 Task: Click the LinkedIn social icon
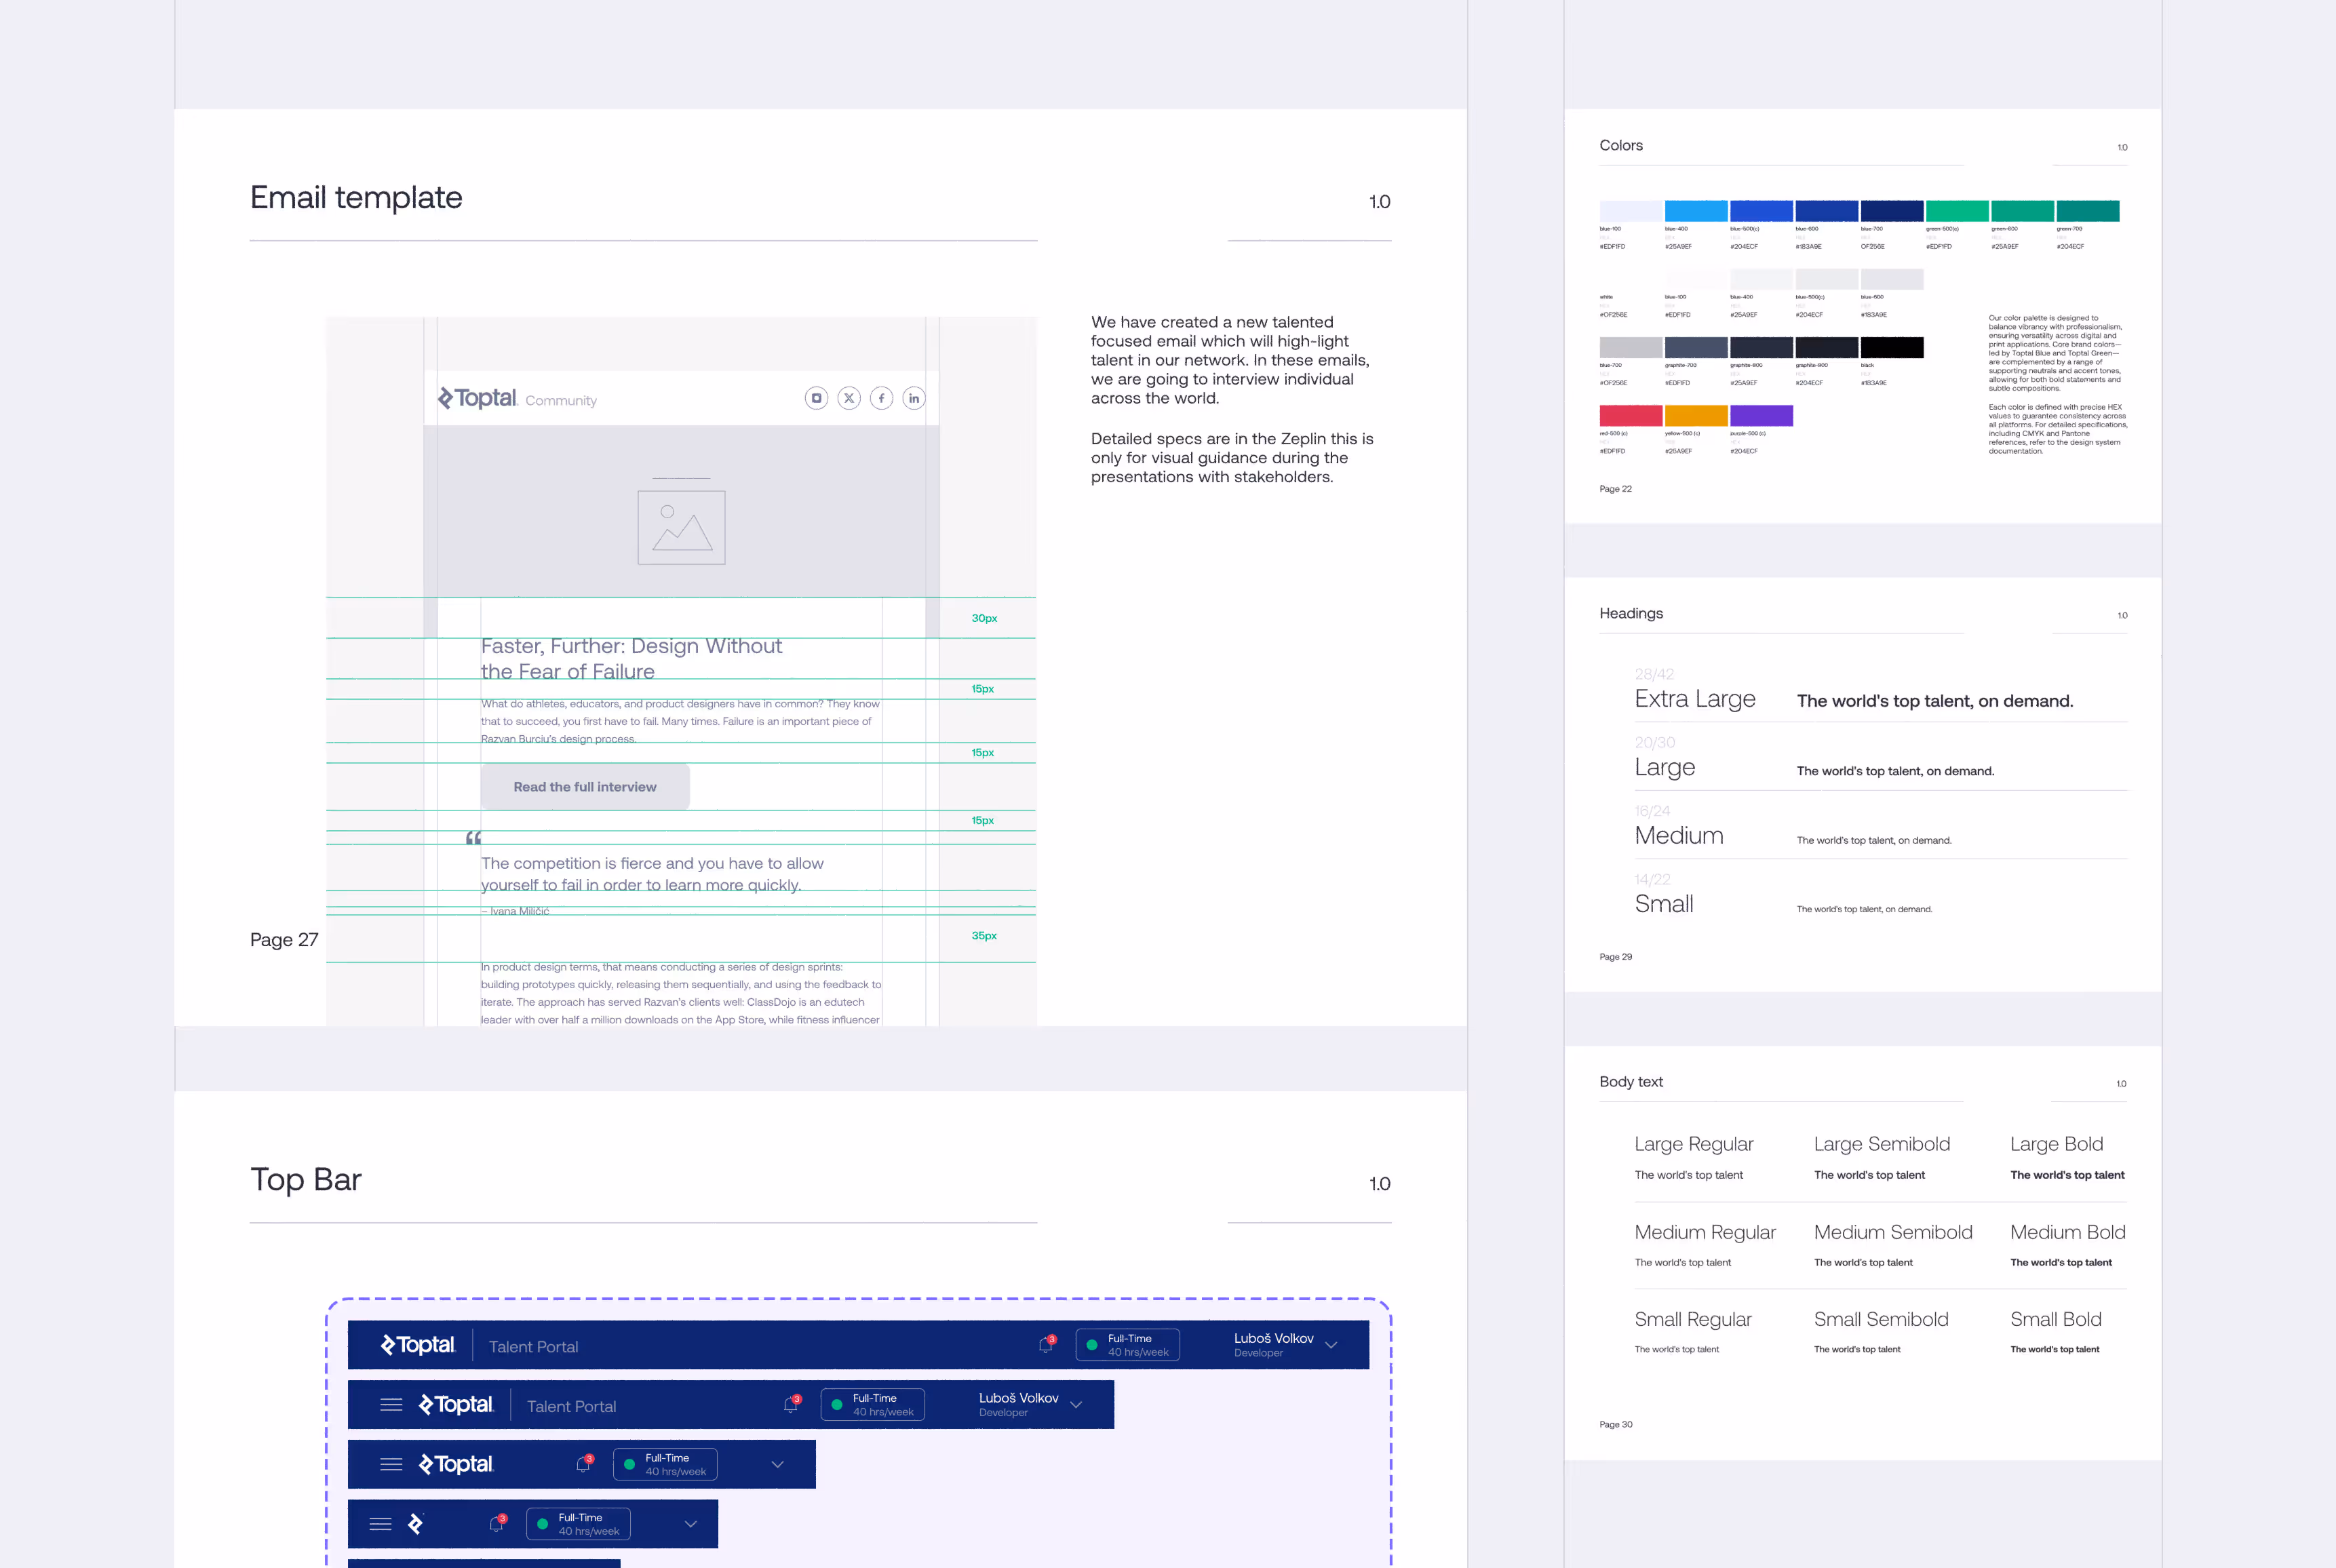[913, 398]
